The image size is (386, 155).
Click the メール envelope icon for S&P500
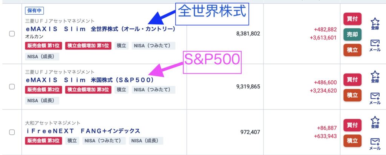(375, 98)
